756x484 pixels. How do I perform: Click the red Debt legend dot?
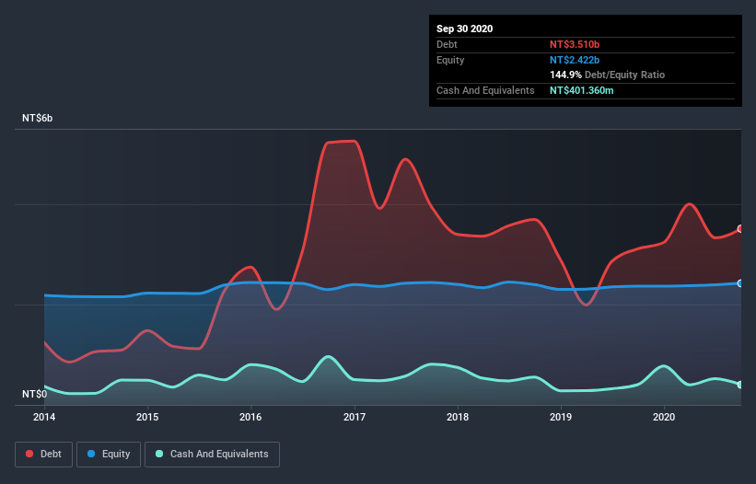point(29,454)
